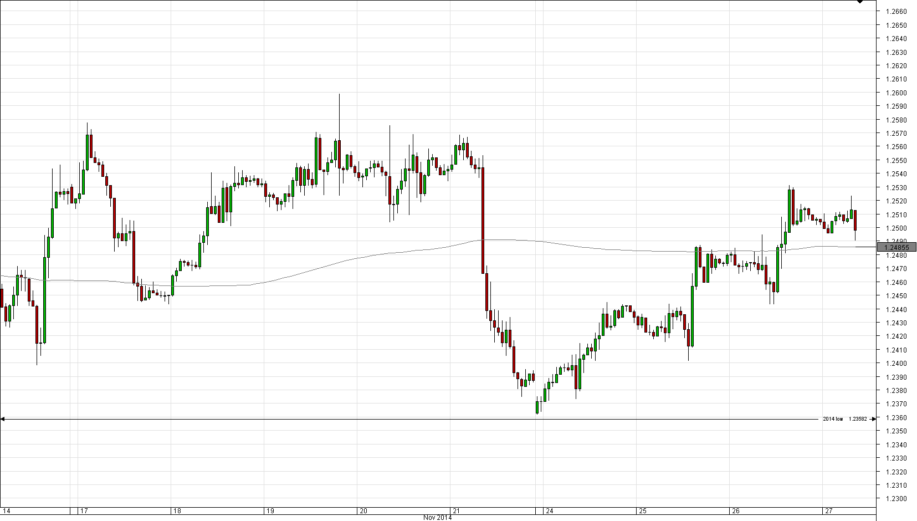Click the 1.2370 price level label
This screenshot has width=917, height=521.
pyautogui.click(x=896, y=405)
